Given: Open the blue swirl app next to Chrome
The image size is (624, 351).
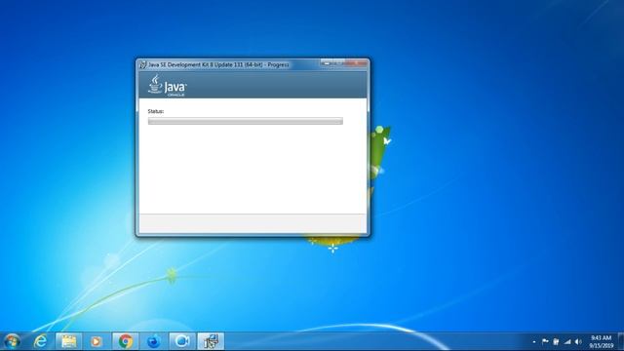Looking at the screenshot, I should pos(154,341).
